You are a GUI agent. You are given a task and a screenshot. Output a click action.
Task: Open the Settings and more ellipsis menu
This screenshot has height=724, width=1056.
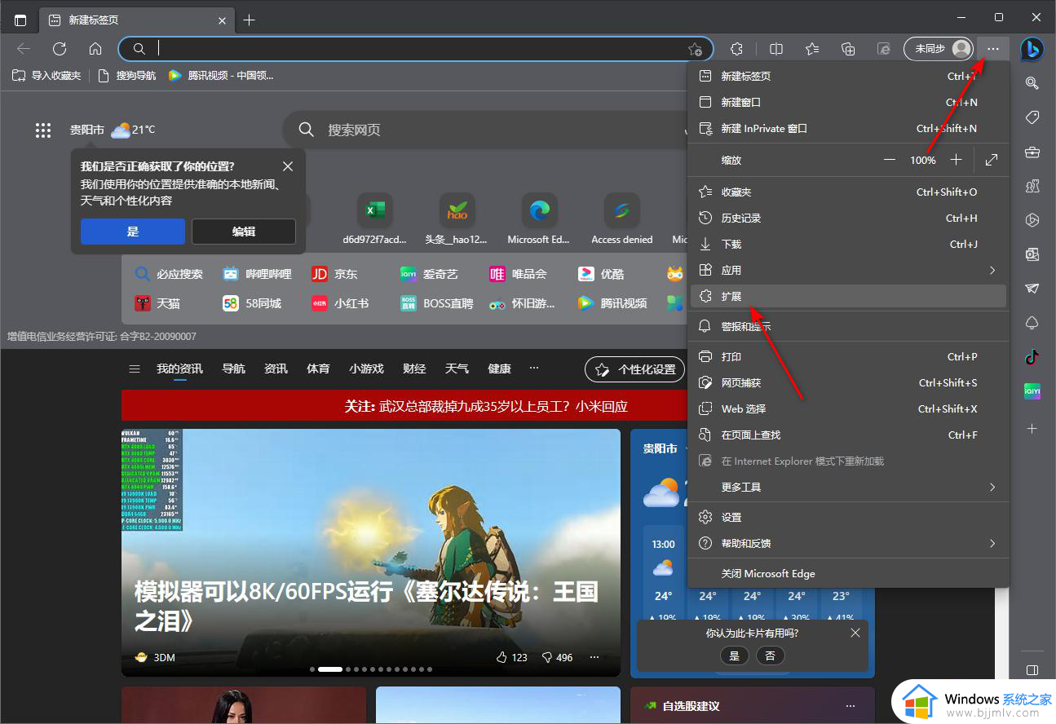(x=992, y=49)
